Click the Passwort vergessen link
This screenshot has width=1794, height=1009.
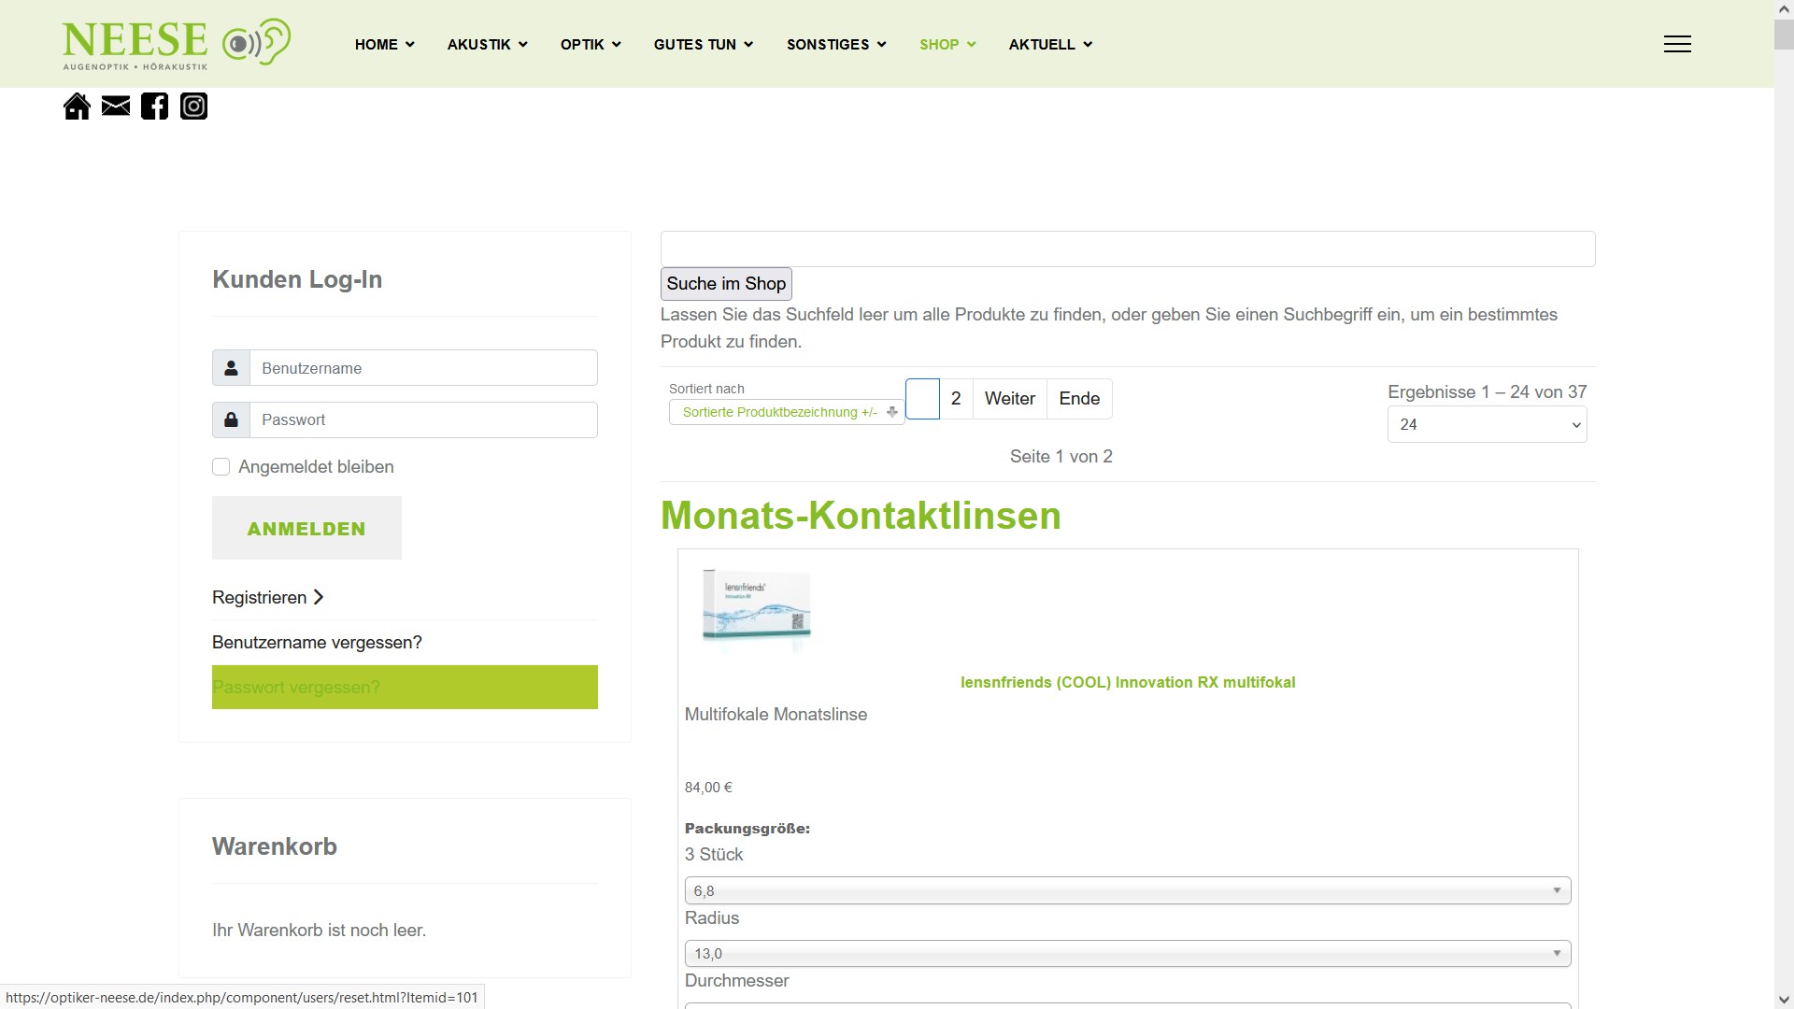(296, 688)
